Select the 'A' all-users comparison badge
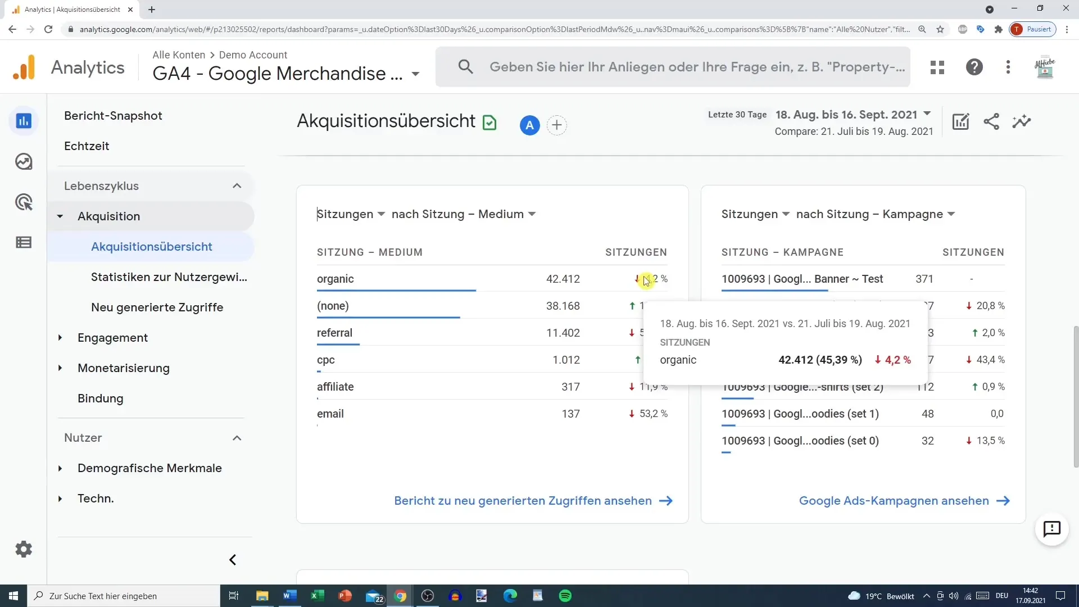The image size is (1079, 607). [x=529, y=125]
